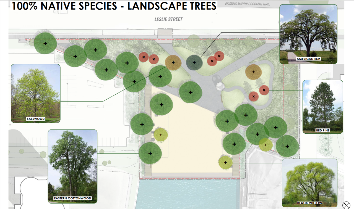The width and height of the screenshot is (354, 209).
Task: Click the Native Species Landscape Trees title
Action: [113, 6]
